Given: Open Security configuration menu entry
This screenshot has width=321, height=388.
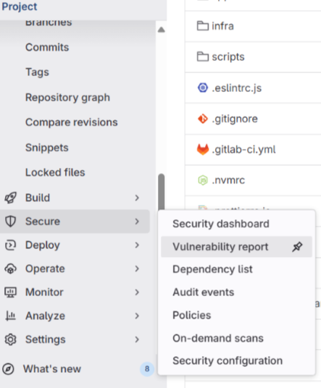Looking at the screenshot, I should click(228, 360).
